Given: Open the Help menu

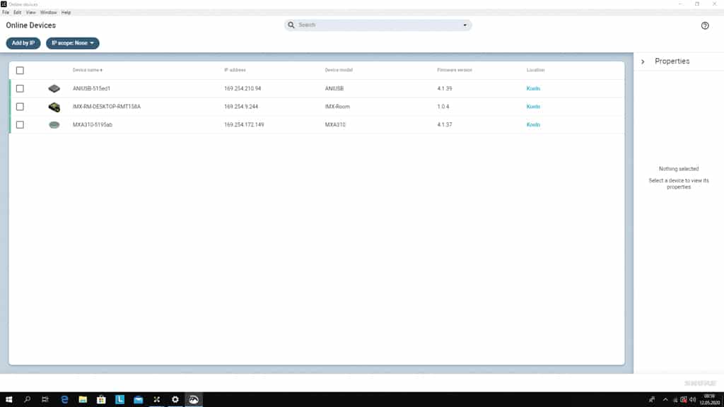Looking at the screenshot, I should pyautogui.click(x=66, y=13).
